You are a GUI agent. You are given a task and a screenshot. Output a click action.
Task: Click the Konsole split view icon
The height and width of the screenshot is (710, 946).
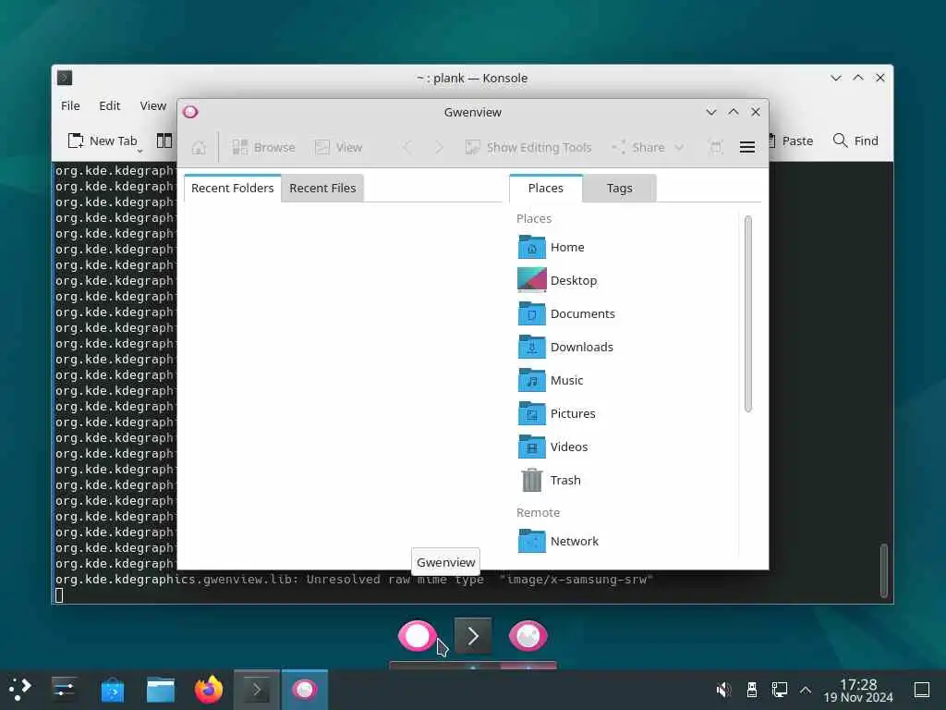(164, 141)
